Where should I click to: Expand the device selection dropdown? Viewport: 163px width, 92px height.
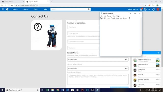(x=98, y=60)
